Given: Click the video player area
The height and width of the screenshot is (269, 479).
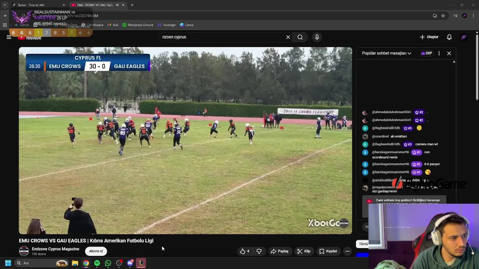Looking at the screenshot, I should (x=185, y=140).
